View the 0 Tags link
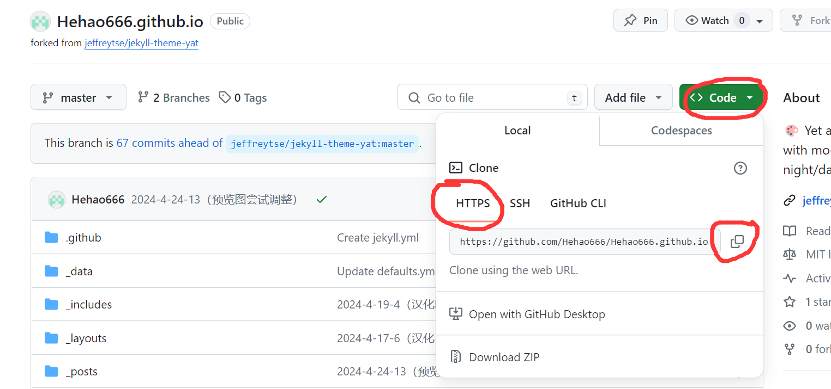831x389 pixels. (x=243, y=97)
